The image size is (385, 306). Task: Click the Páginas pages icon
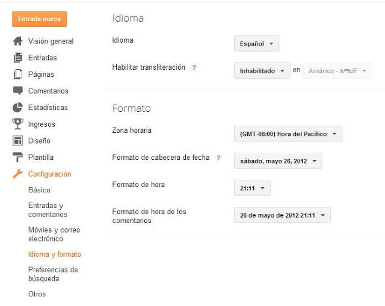tap(17, 74)
